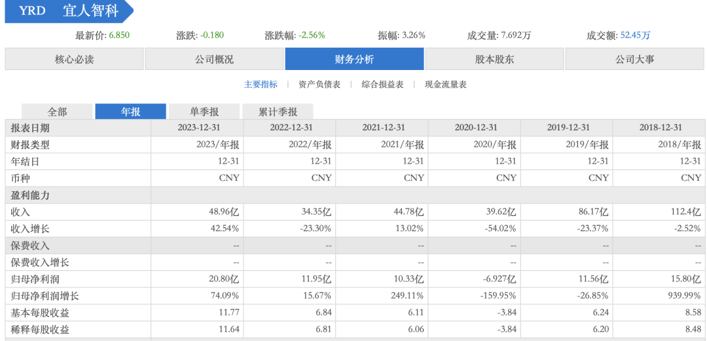Select the 年报 report filter tab

(131, 111)
